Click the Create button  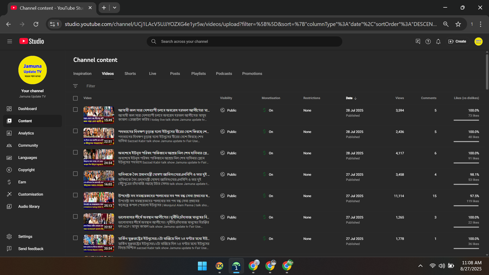point(457,42)
